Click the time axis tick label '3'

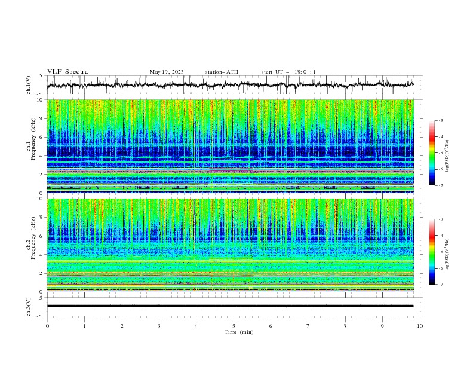click(x=159, y=326)
